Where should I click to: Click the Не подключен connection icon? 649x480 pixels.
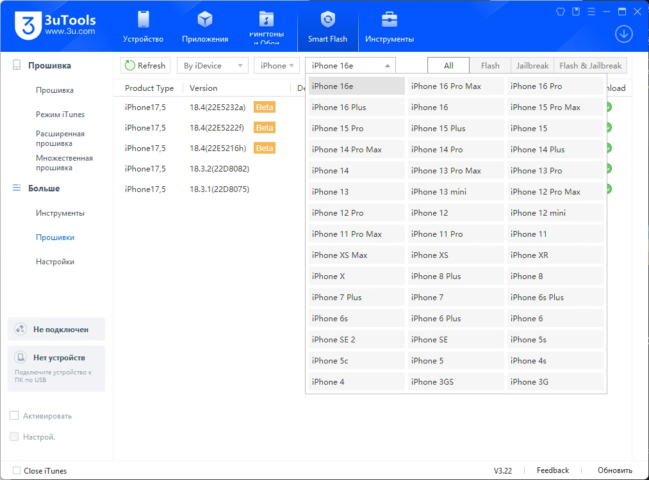(x=21, y=329)
